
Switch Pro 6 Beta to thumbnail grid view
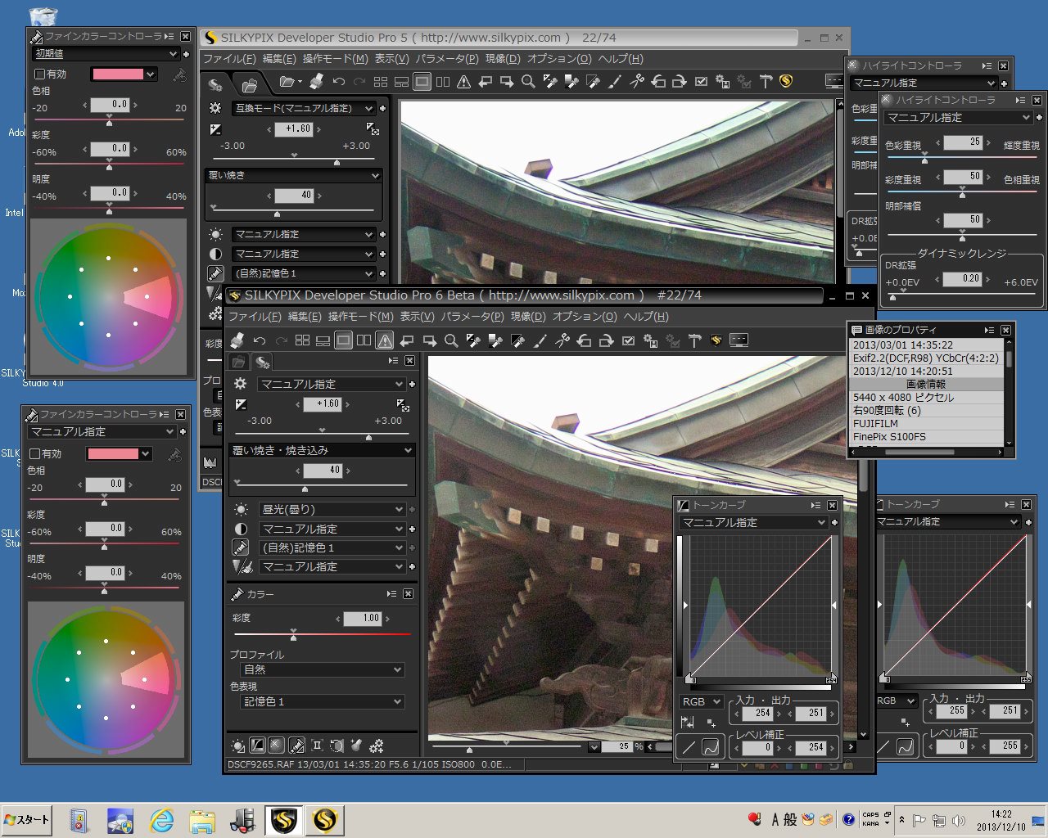302,340
